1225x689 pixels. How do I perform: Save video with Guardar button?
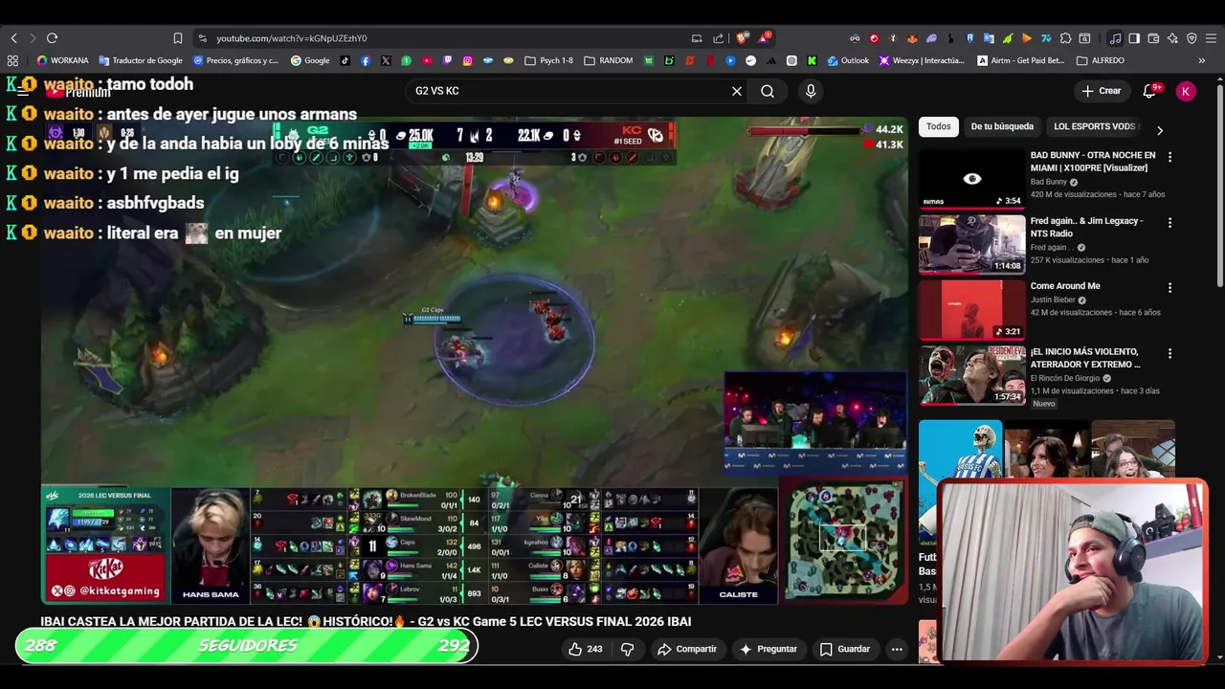click(x=844, y=649)
